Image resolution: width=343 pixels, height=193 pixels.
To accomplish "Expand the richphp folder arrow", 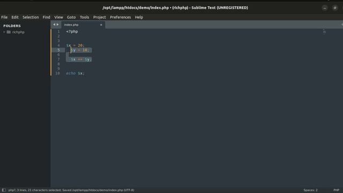I will click(4, 32).
